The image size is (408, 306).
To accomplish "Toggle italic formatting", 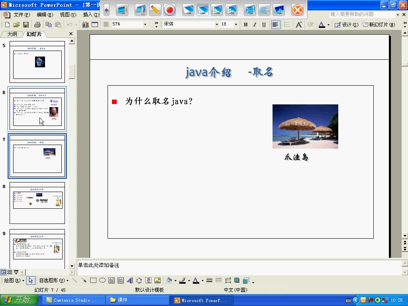I will click(255, 25).
